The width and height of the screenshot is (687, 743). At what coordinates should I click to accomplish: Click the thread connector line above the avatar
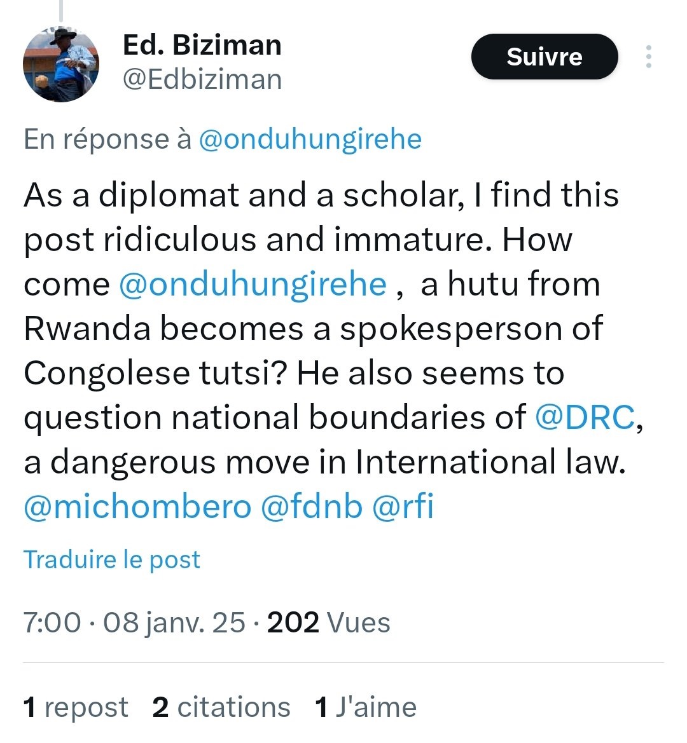(x=60, y=10)
